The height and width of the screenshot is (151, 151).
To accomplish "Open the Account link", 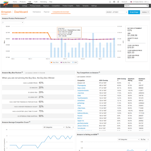I will (124, 2).
